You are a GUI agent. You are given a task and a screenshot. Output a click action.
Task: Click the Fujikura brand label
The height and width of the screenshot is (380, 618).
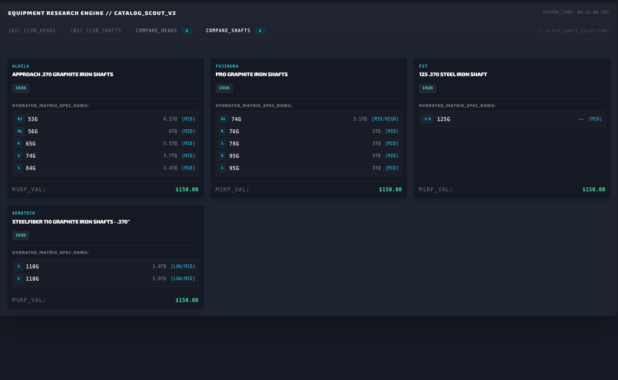[227, 66]
